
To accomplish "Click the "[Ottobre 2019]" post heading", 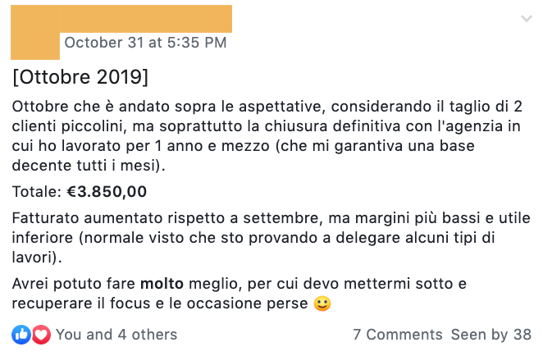I will [x=80, y=77].
